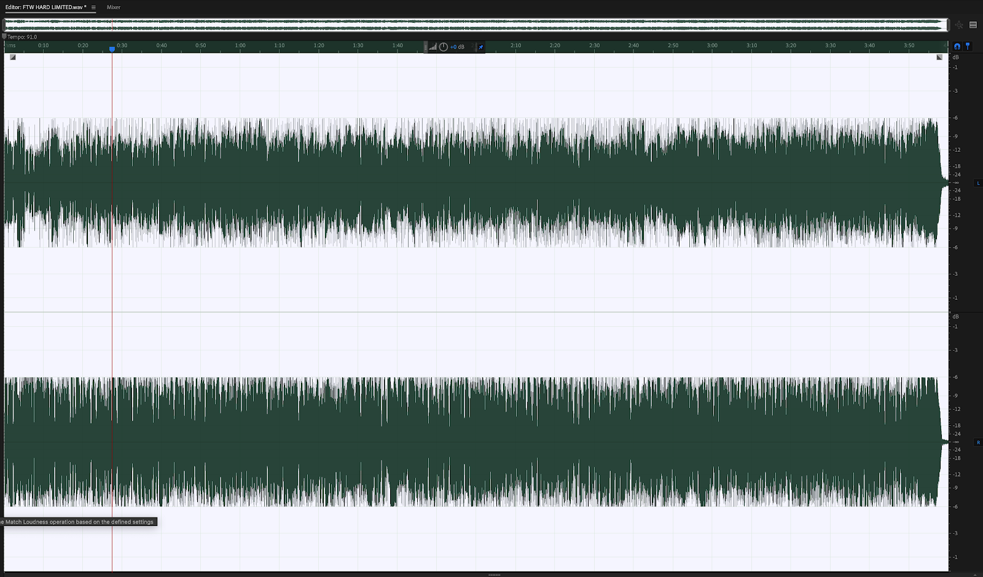Toggle the blue marker pin icon
983x577 pixels.
click(968, 46)
